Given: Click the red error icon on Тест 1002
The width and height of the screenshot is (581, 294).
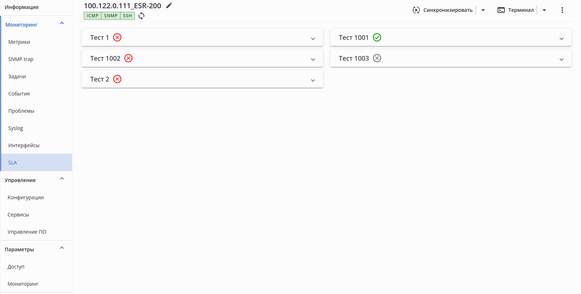Looking at the screenshot, I should (x=128, y=58).
